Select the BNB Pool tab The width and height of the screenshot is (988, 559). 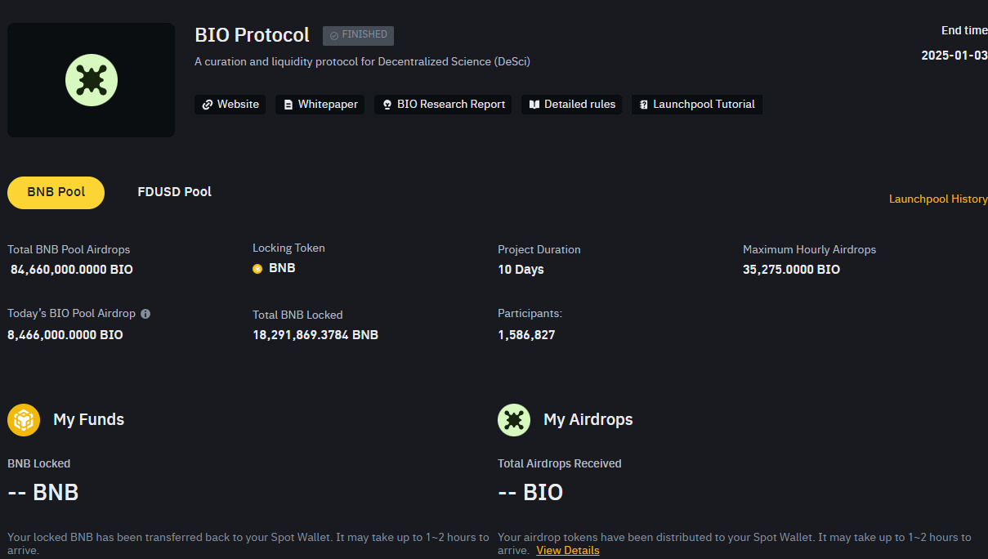pos(56,193)
